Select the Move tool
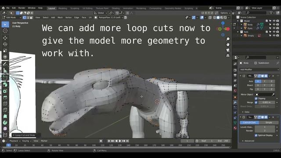The width and height of the screenshot is (281, 158). tap(5, 38)
